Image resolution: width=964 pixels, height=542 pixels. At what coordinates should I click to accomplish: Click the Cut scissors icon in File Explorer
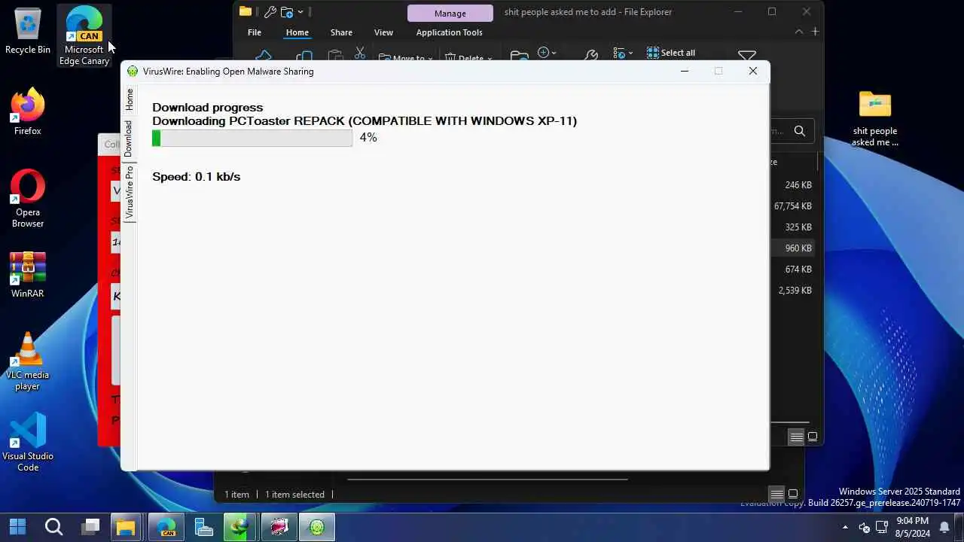[x=360, y=53]
